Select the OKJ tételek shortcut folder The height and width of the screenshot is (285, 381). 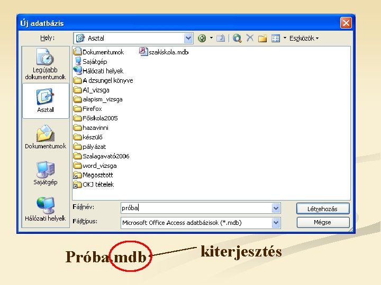point(94,184)
